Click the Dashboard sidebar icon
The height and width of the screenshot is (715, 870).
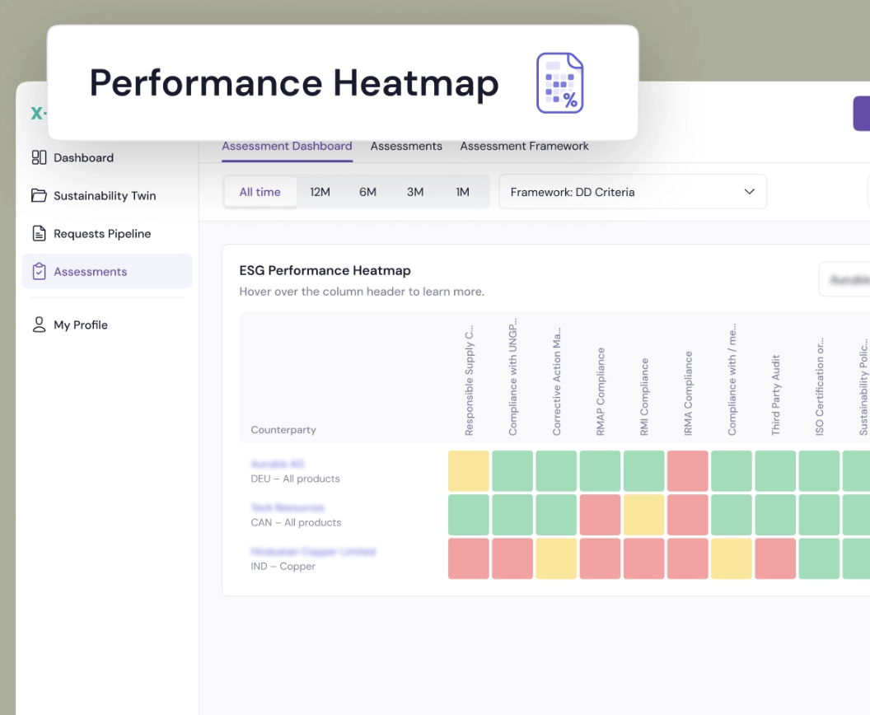(x=39, y=157)
